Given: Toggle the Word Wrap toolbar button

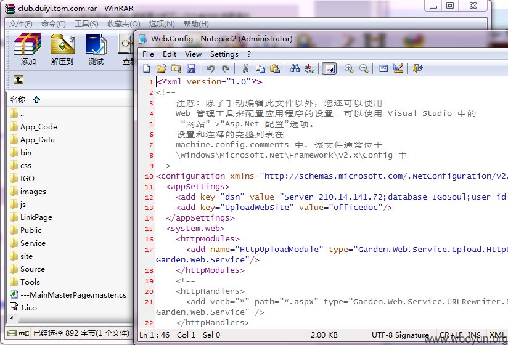Looking at the screenshot, I should tap(330, 68).
